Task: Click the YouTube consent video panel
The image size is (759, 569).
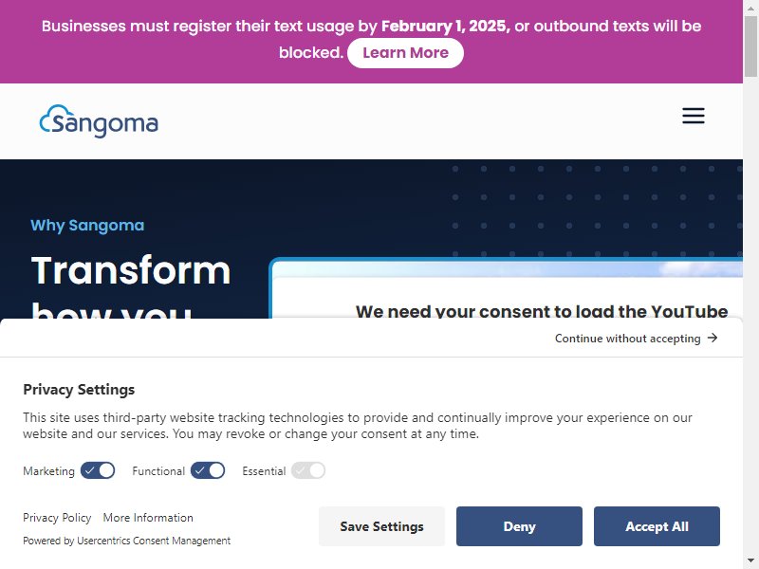Action: point(506,288)
